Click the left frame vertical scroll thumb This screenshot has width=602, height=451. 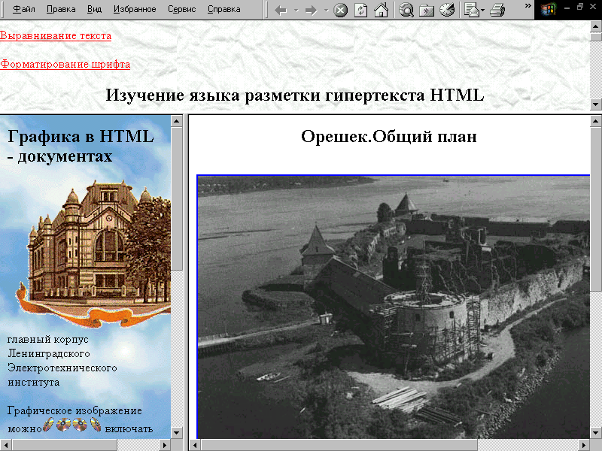(177, 199)
